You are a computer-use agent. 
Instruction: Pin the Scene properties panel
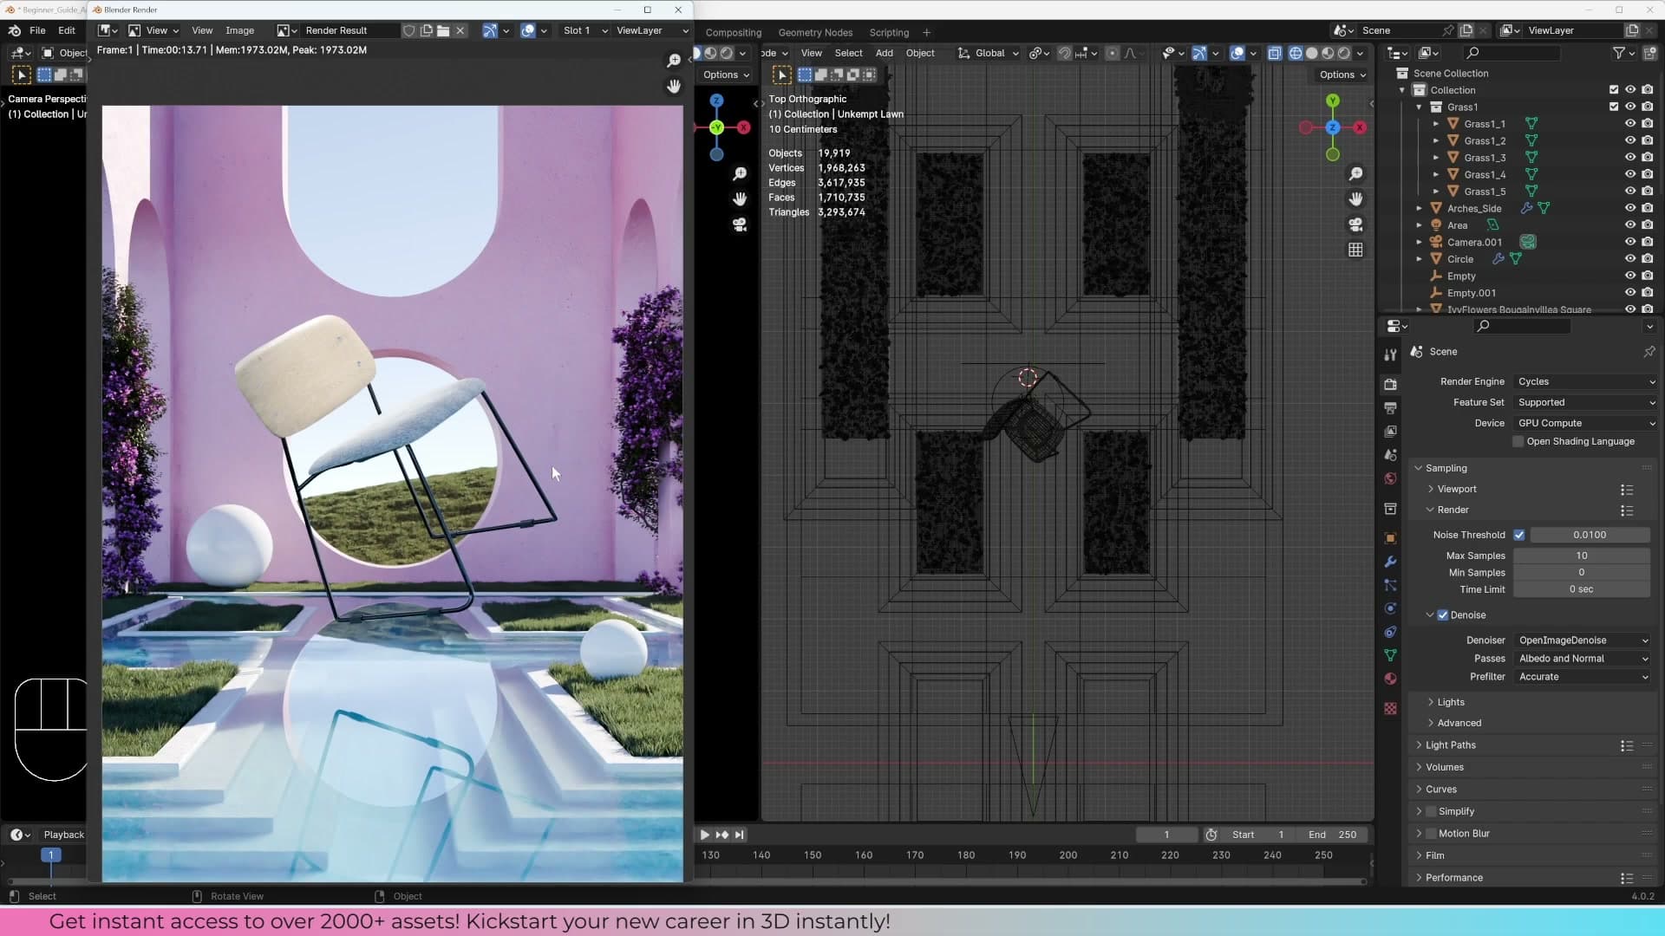click(1649, 352)
